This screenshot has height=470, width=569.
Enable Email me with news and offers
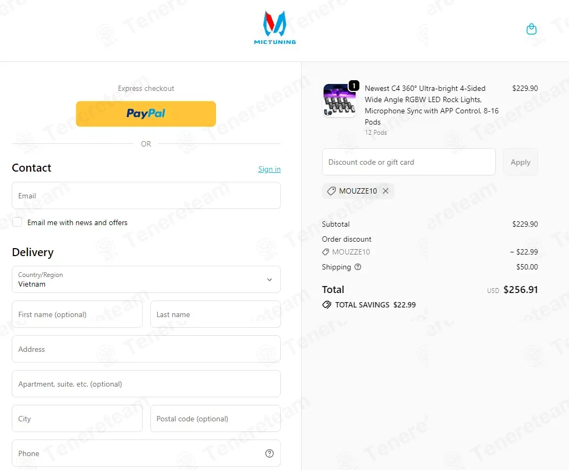point(17,222)
